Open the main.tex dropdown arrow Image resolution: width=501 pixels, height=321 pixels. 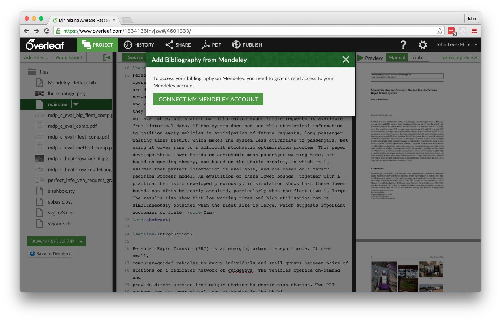click(x=76, y=104)
